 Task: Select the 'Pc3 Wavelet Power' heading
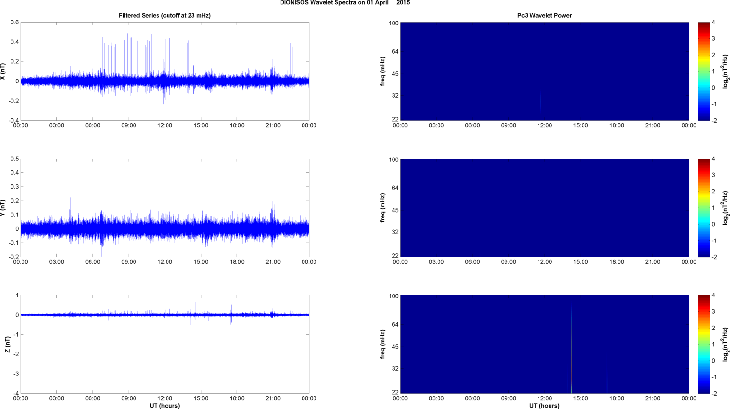coord(544,16)
